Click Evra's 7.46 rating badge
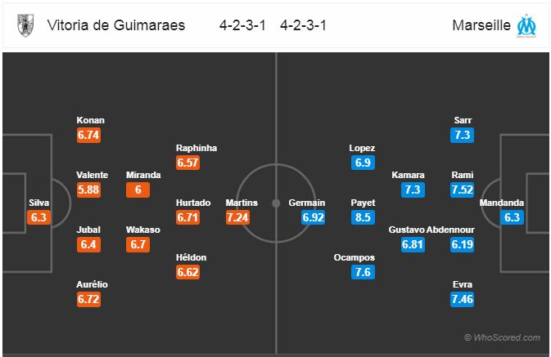This screenshot has height=357, width=551. [x=462, y=299]
